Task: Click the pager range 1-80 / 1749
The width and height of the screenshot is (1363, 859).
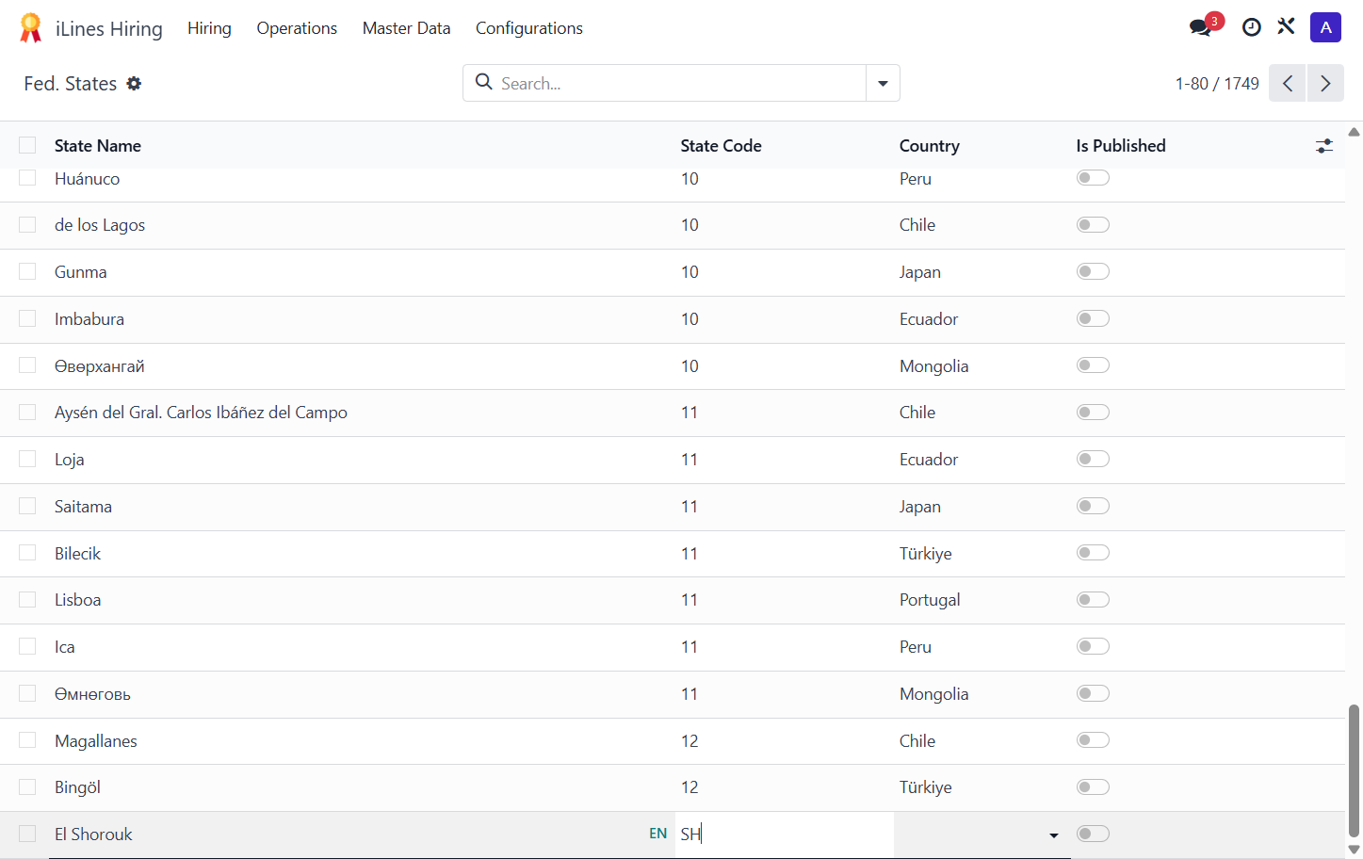Action: pos(1217,84)
